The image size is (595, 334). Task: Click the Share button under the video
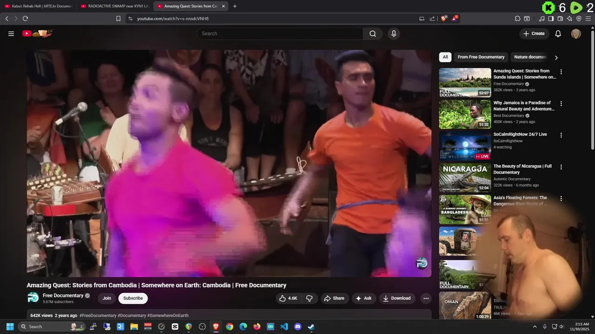(x=334, y=298)
